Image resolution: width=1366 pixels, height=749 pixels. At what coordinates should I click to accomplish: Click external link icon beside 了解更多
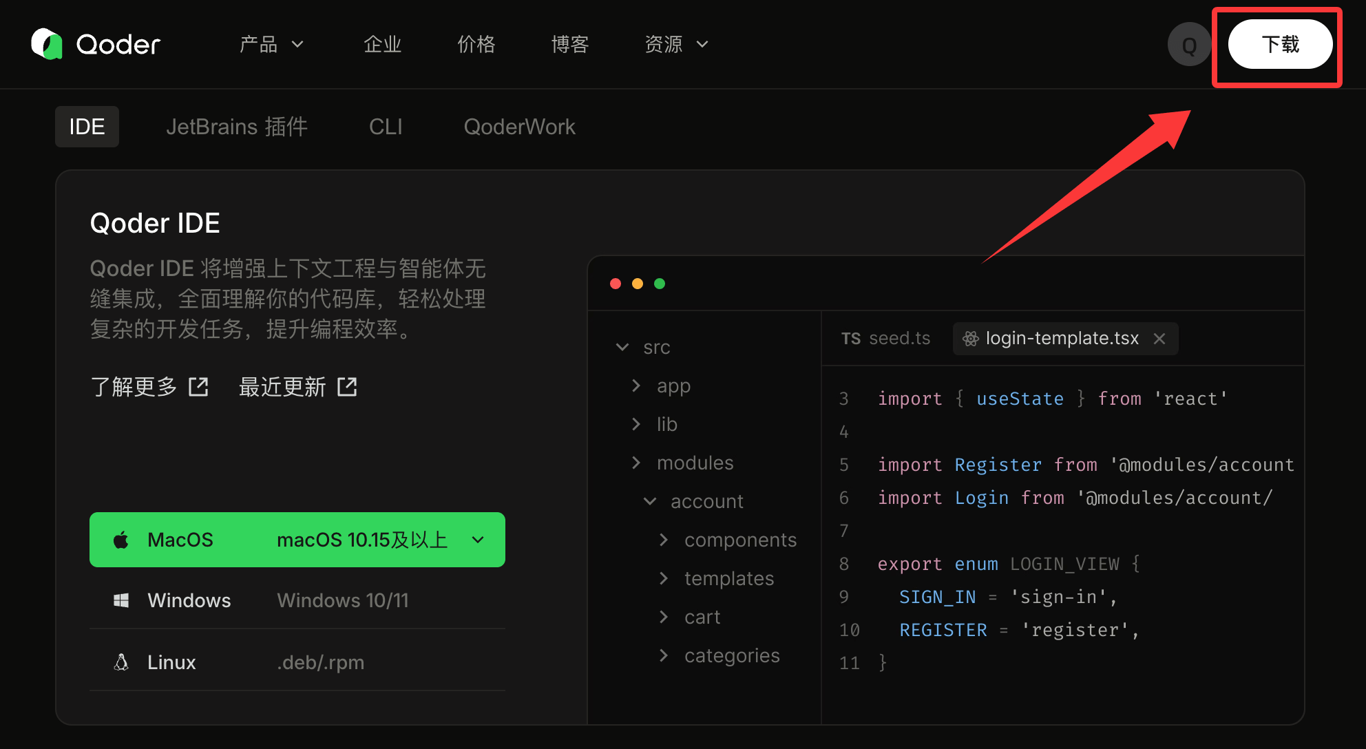(x=198, y=387)
